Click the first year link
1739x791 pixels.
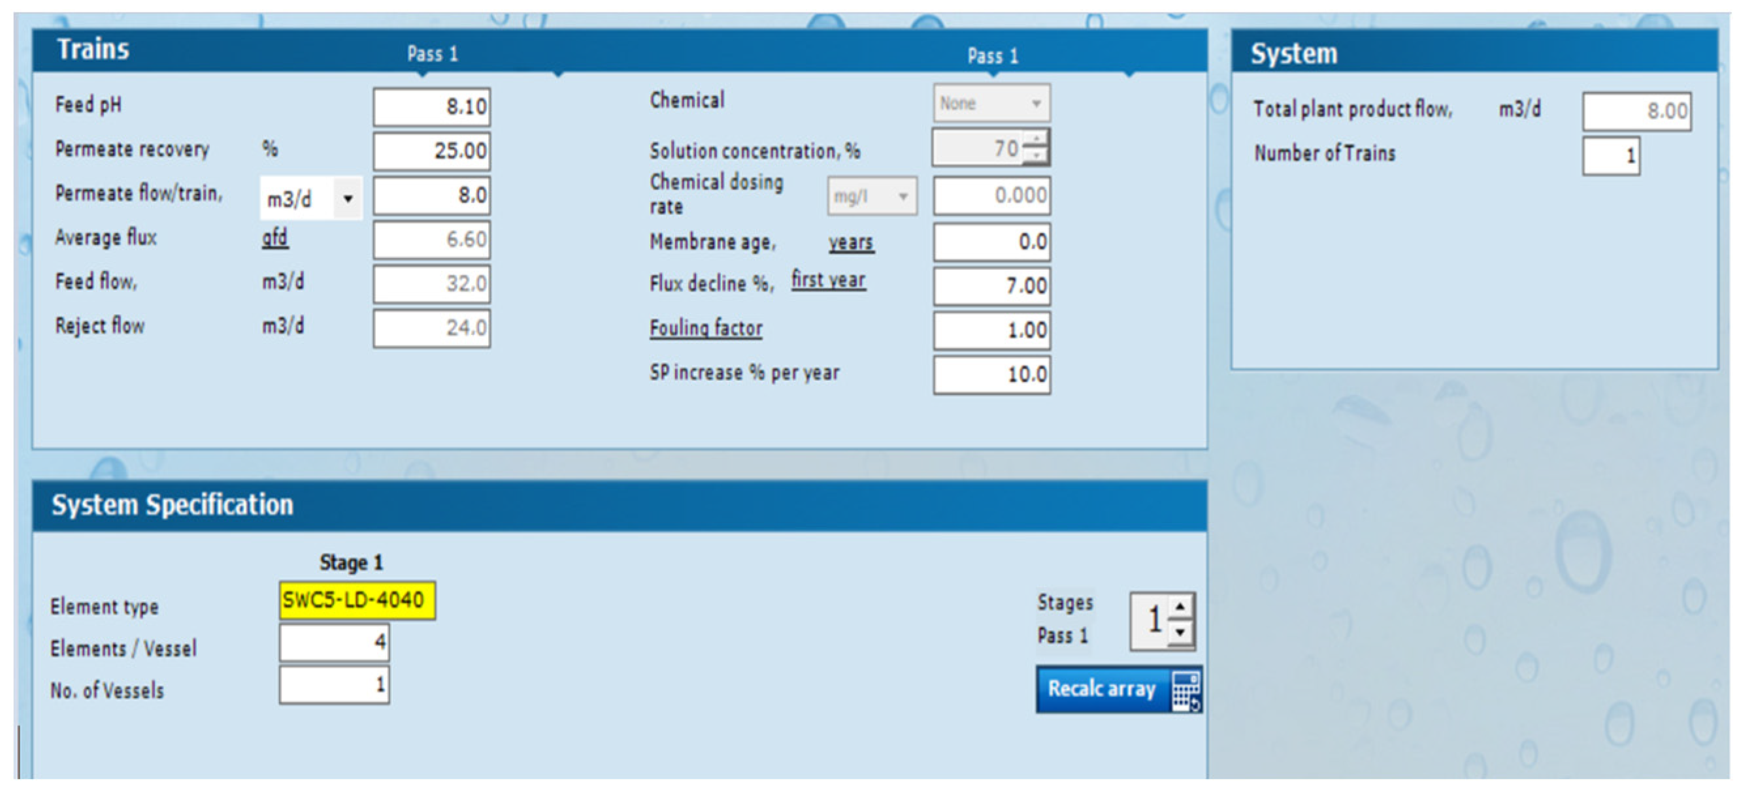click(828, 280)
